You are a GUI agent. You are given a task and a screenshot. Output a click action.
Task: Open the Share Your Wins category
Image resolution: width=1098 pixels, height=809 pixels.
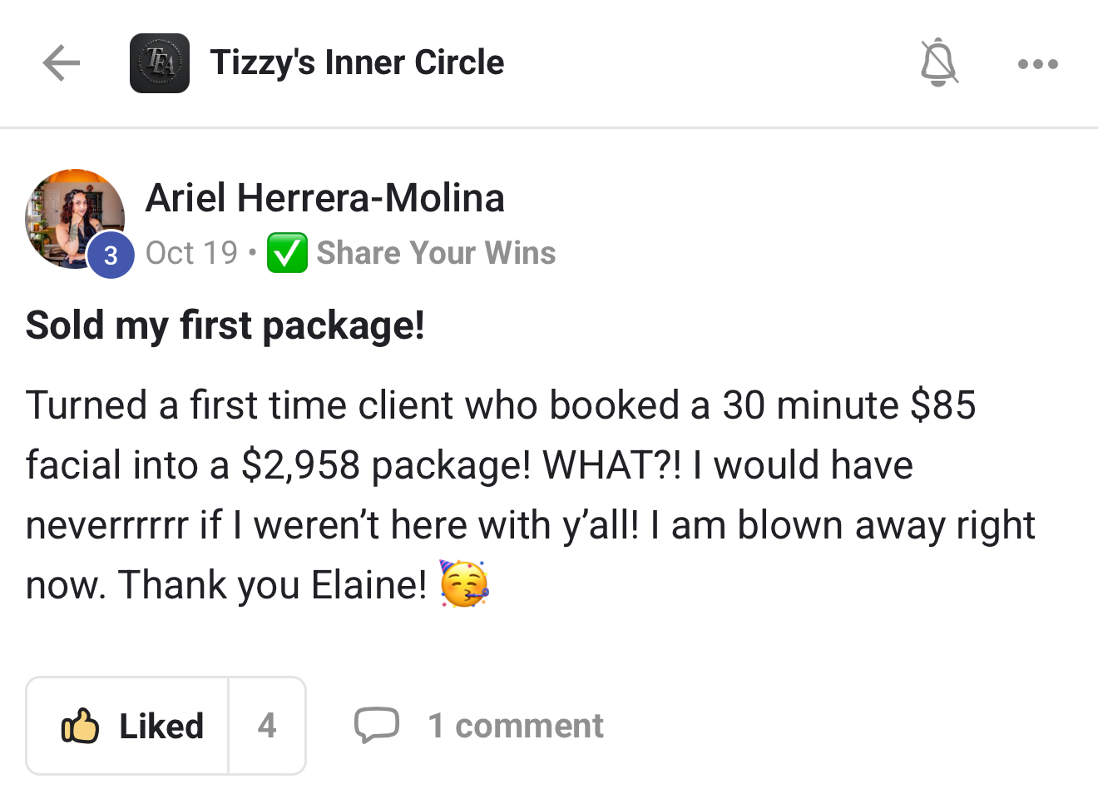[x=436, y=253]
